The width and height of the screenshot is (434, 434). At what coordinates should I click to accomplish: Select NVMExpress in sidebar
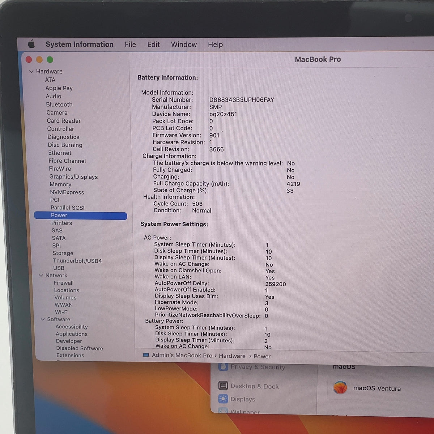pos(67,192)
